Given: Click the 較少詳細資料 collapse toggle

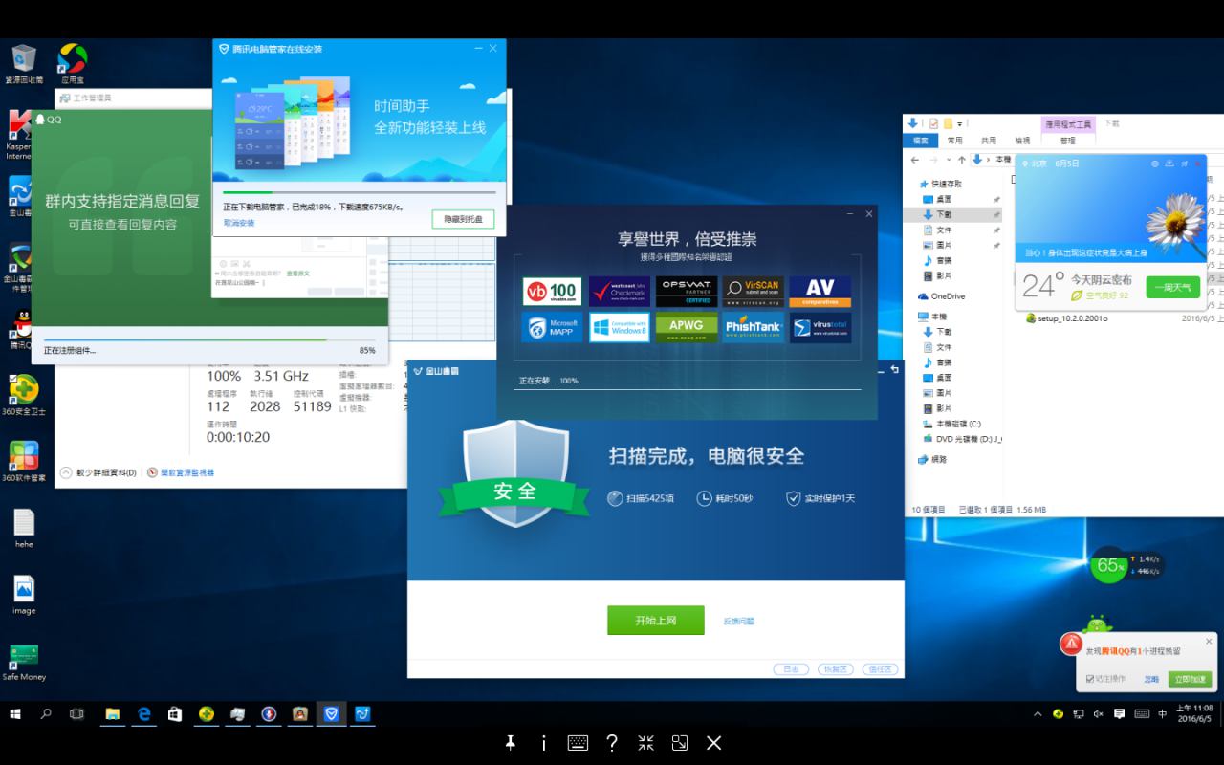Looking at the screenshot, I should pos(98,472).
